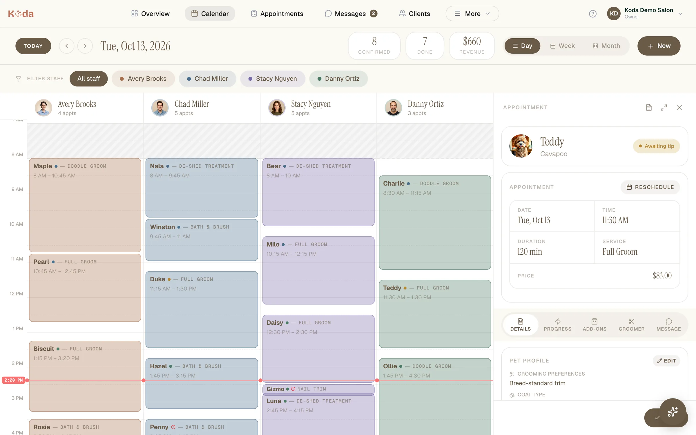Click the Koda logo
Screen dimensions: 696x435
pos(21,14)
